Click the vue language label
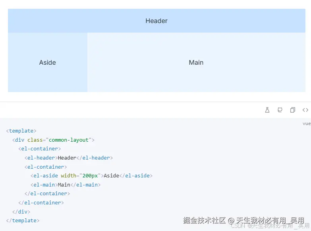This screenshot has width=311, height=231. tap(307, 123)
